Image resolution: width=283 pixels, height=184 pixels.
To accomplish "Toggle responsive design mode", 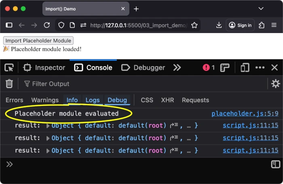I will 245,68.
